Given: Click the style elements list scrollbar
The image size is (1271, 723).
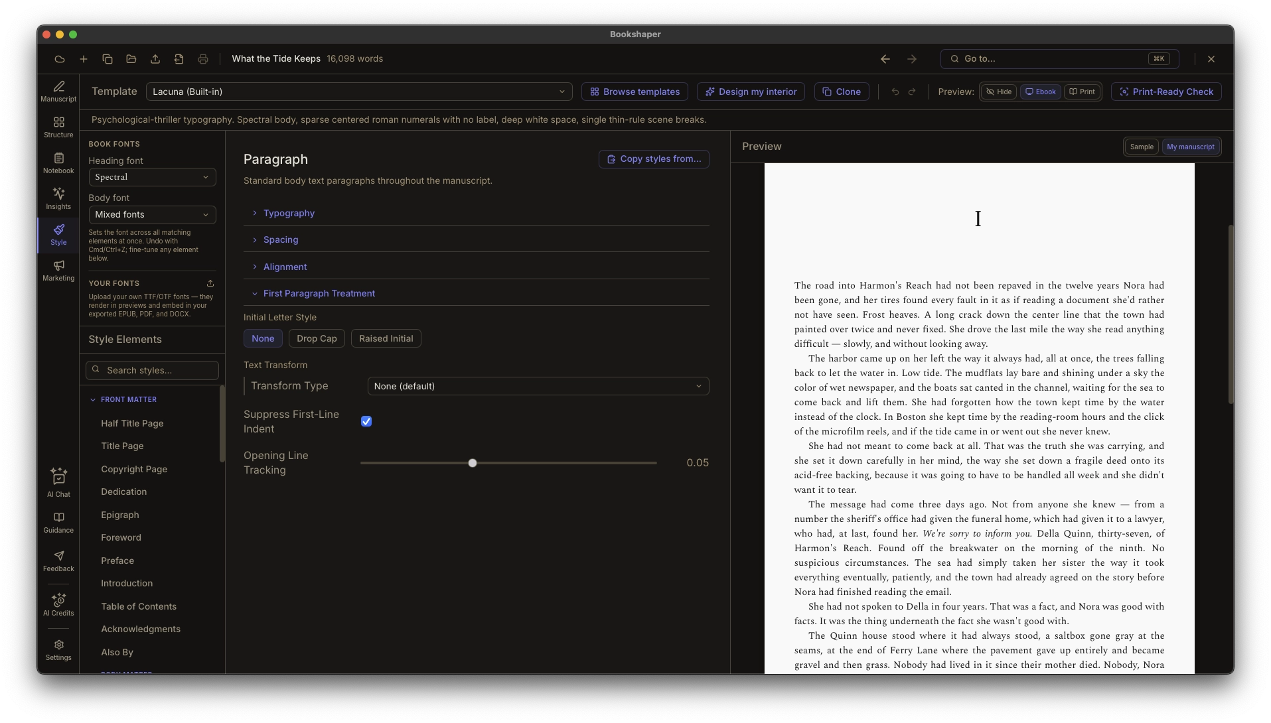Looking at the screenshot, I should coord(222,423).
